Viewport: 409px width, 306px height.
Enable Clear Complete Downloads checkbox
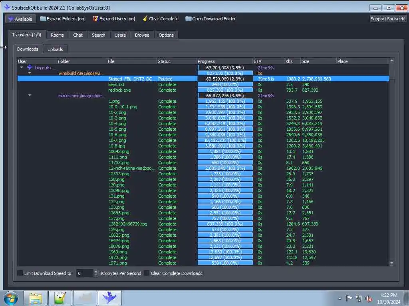[x=147, y=273]
